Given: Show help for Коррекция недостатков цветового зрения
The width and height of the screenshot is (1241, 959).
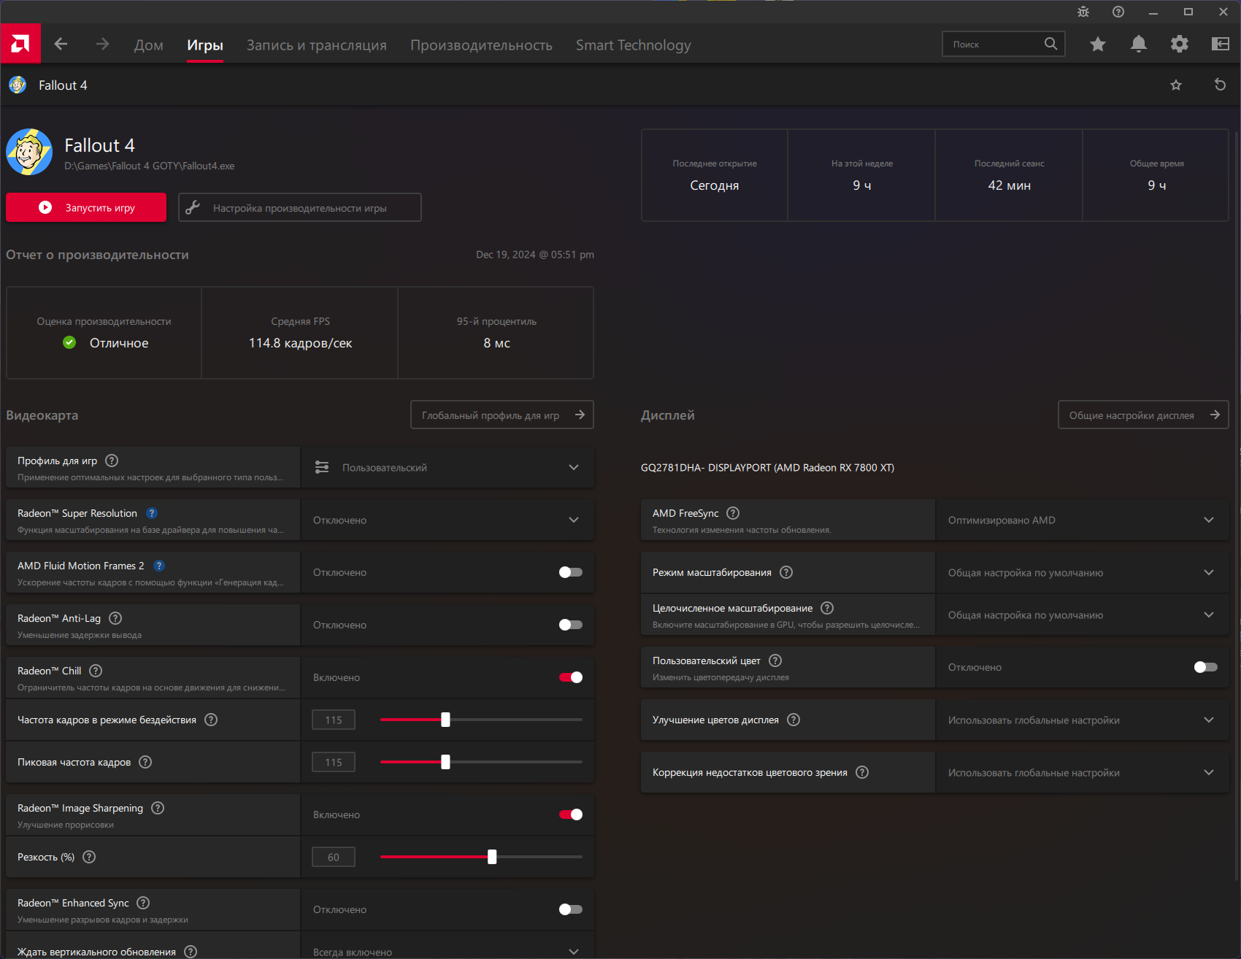Looking at the screenshot, I should click(862, 772).
